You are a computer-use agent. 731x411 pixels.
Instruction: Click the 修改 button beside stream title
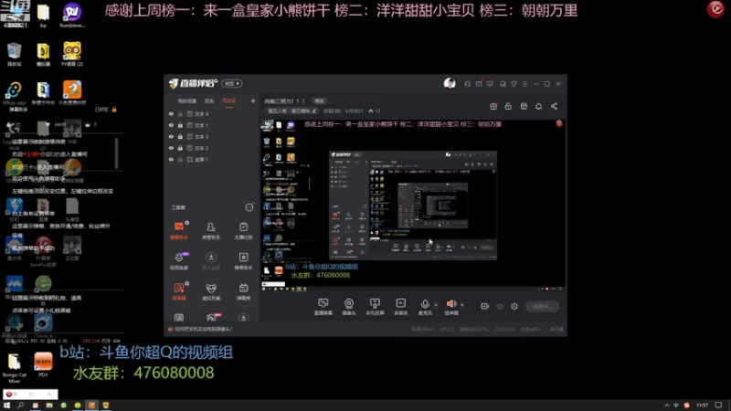tap(319, 101)
